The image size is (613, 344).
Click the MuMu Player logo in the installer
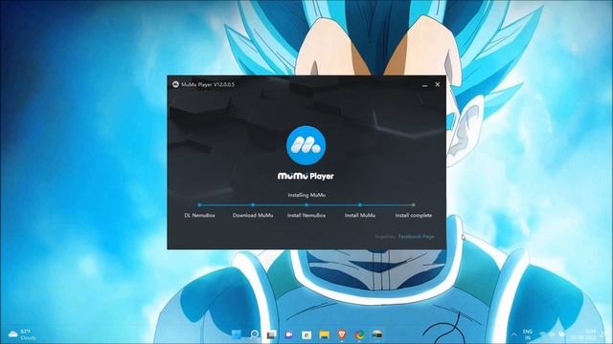(306, 145)
